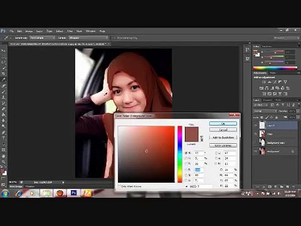
Task: Open Internet Explorer from the taskbar
Action: point(19,193)
